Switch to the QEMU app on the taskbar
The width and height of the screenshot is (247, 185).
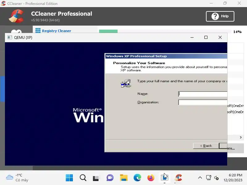(165, 178)
